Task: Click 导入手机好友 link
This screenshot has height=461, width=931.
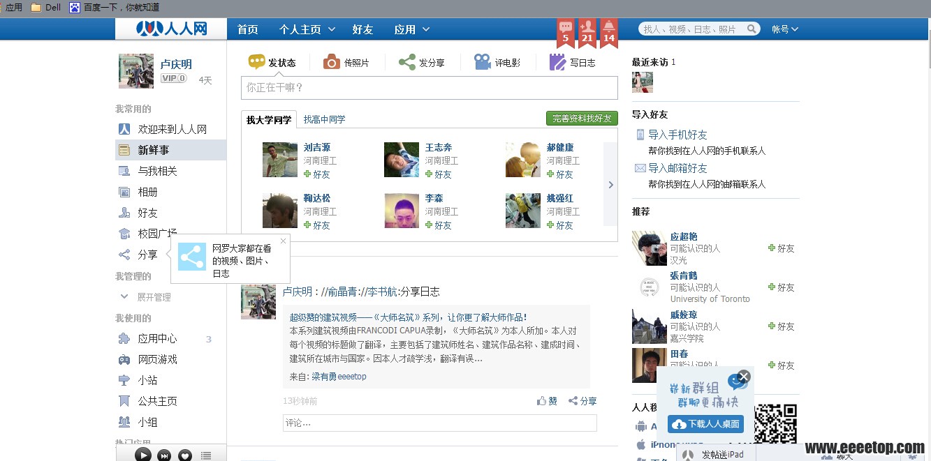Action: pyautogui.click(x=677, y=135)
